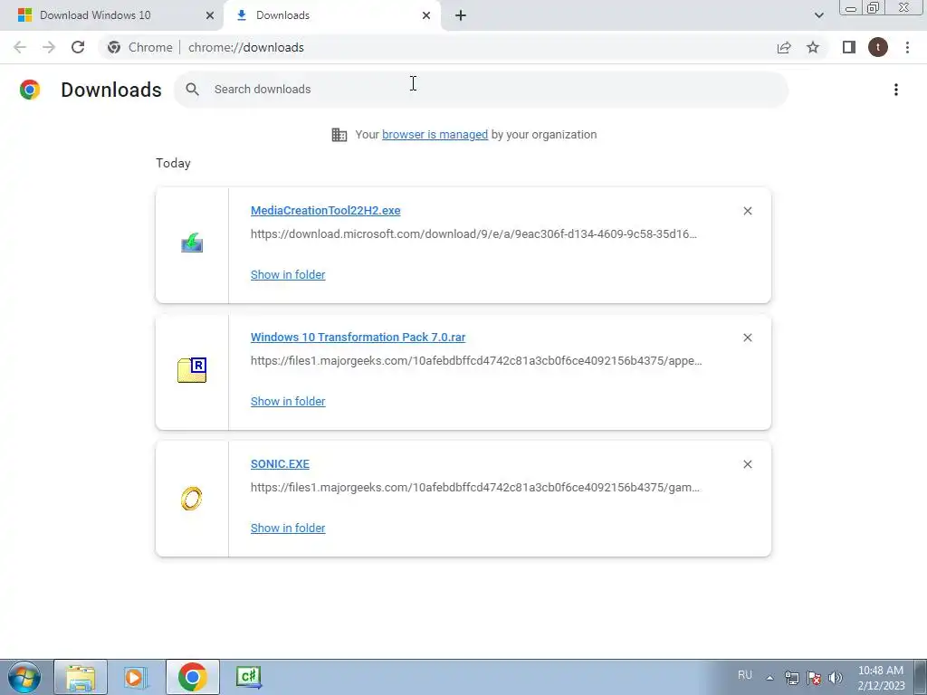Image resolution: width=927 pixels, height=695 pixels.
Task: Open the MediaCreationTool22H2.exe file link
Action: [x=325, y=210]
